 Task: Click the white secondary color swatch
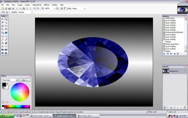click(7, 87)
